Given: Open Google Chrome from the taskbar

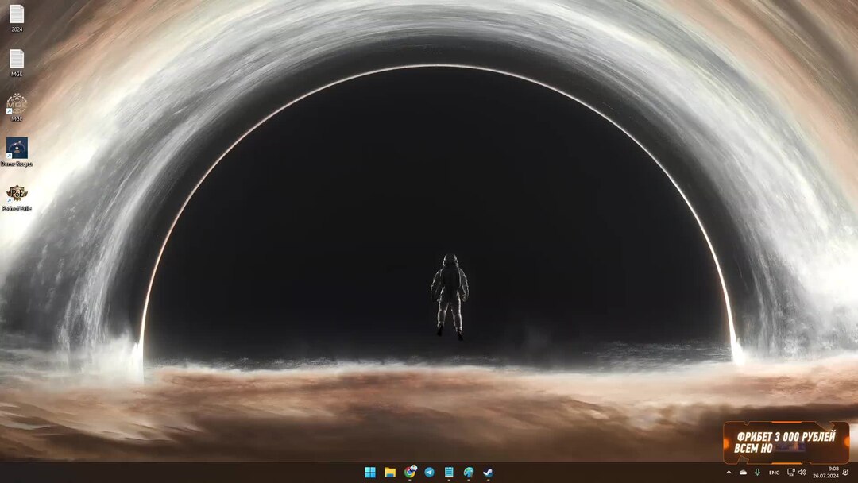Looking at the screenshot, I should point(410,472).
